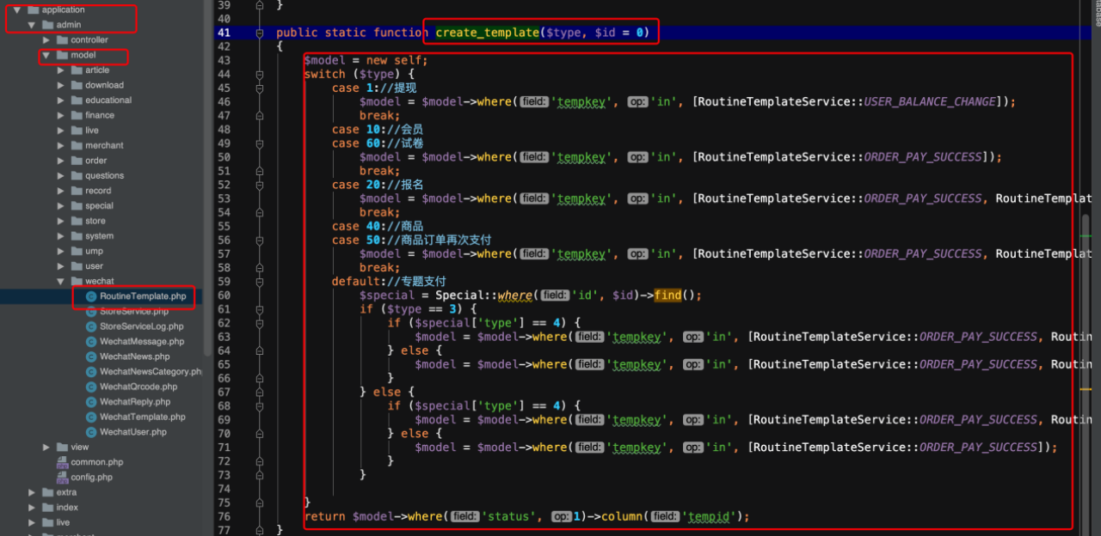Viewport: 1101px width, 536px height.
Task: Click the class icon beside WechatNews.php
Action: [92, 356]
